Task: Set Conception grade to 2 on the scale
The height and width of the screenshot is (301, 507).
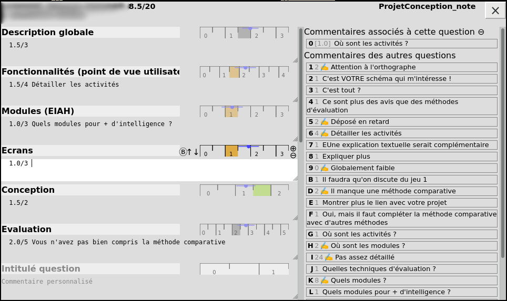Action: tap(279, 191)
